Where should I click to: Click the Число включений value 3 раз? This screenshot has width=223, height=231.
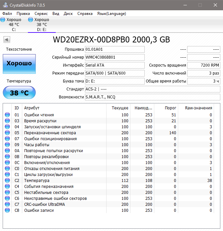tap(204, 73)
